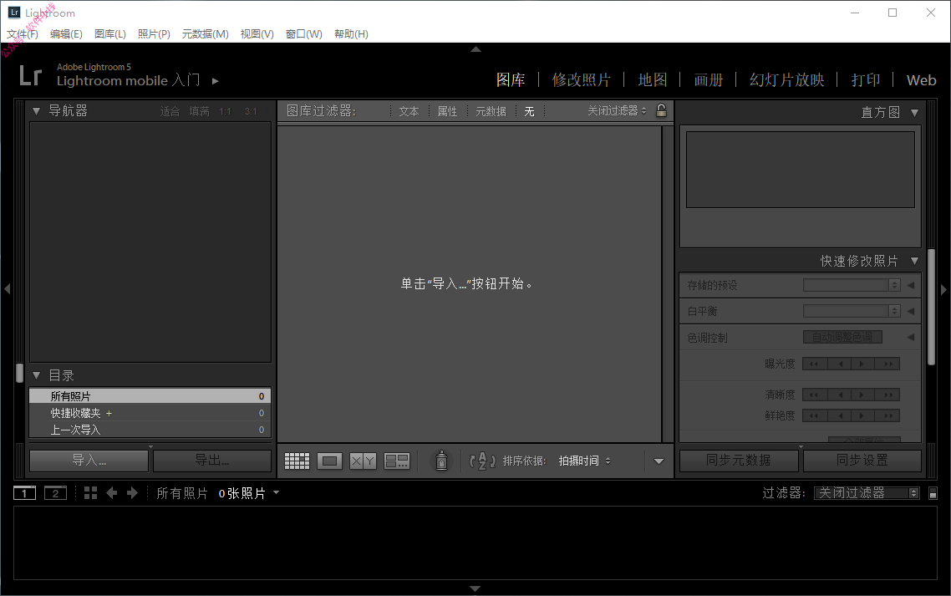
Task: Collapse the 直方图 histogram panel
Action: pyautogui.click(x=914, y=112)
